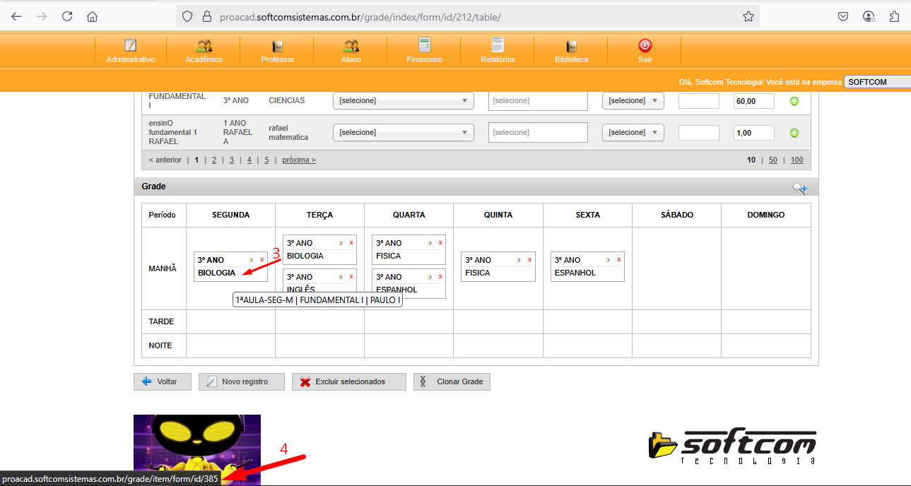Viewport: 911px width, 486px height.
Task: Open the Financeiro menu
Action: (x=424, y=51)
